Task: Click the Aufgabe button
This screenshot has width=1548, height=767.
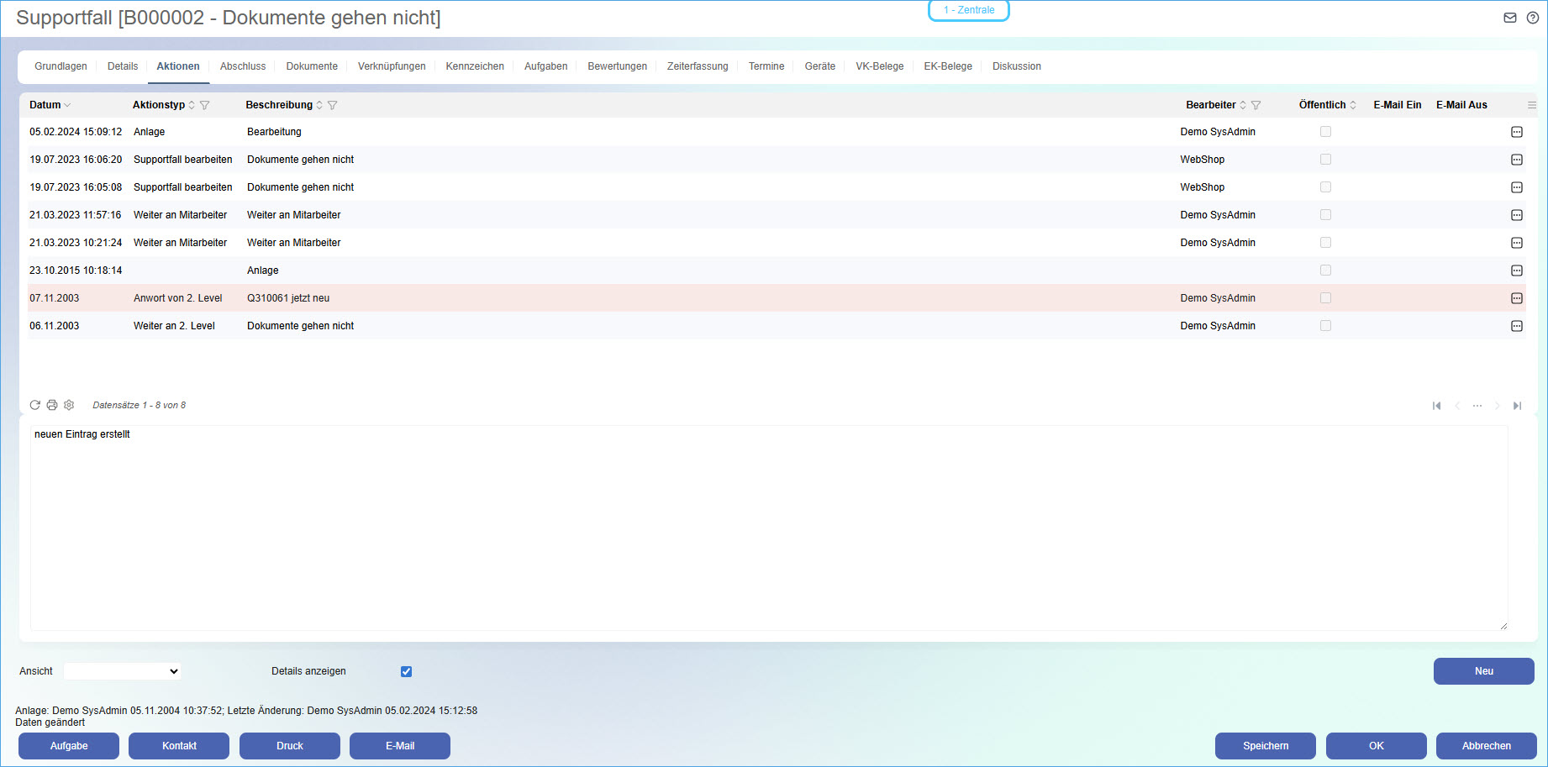Action: 69,746
